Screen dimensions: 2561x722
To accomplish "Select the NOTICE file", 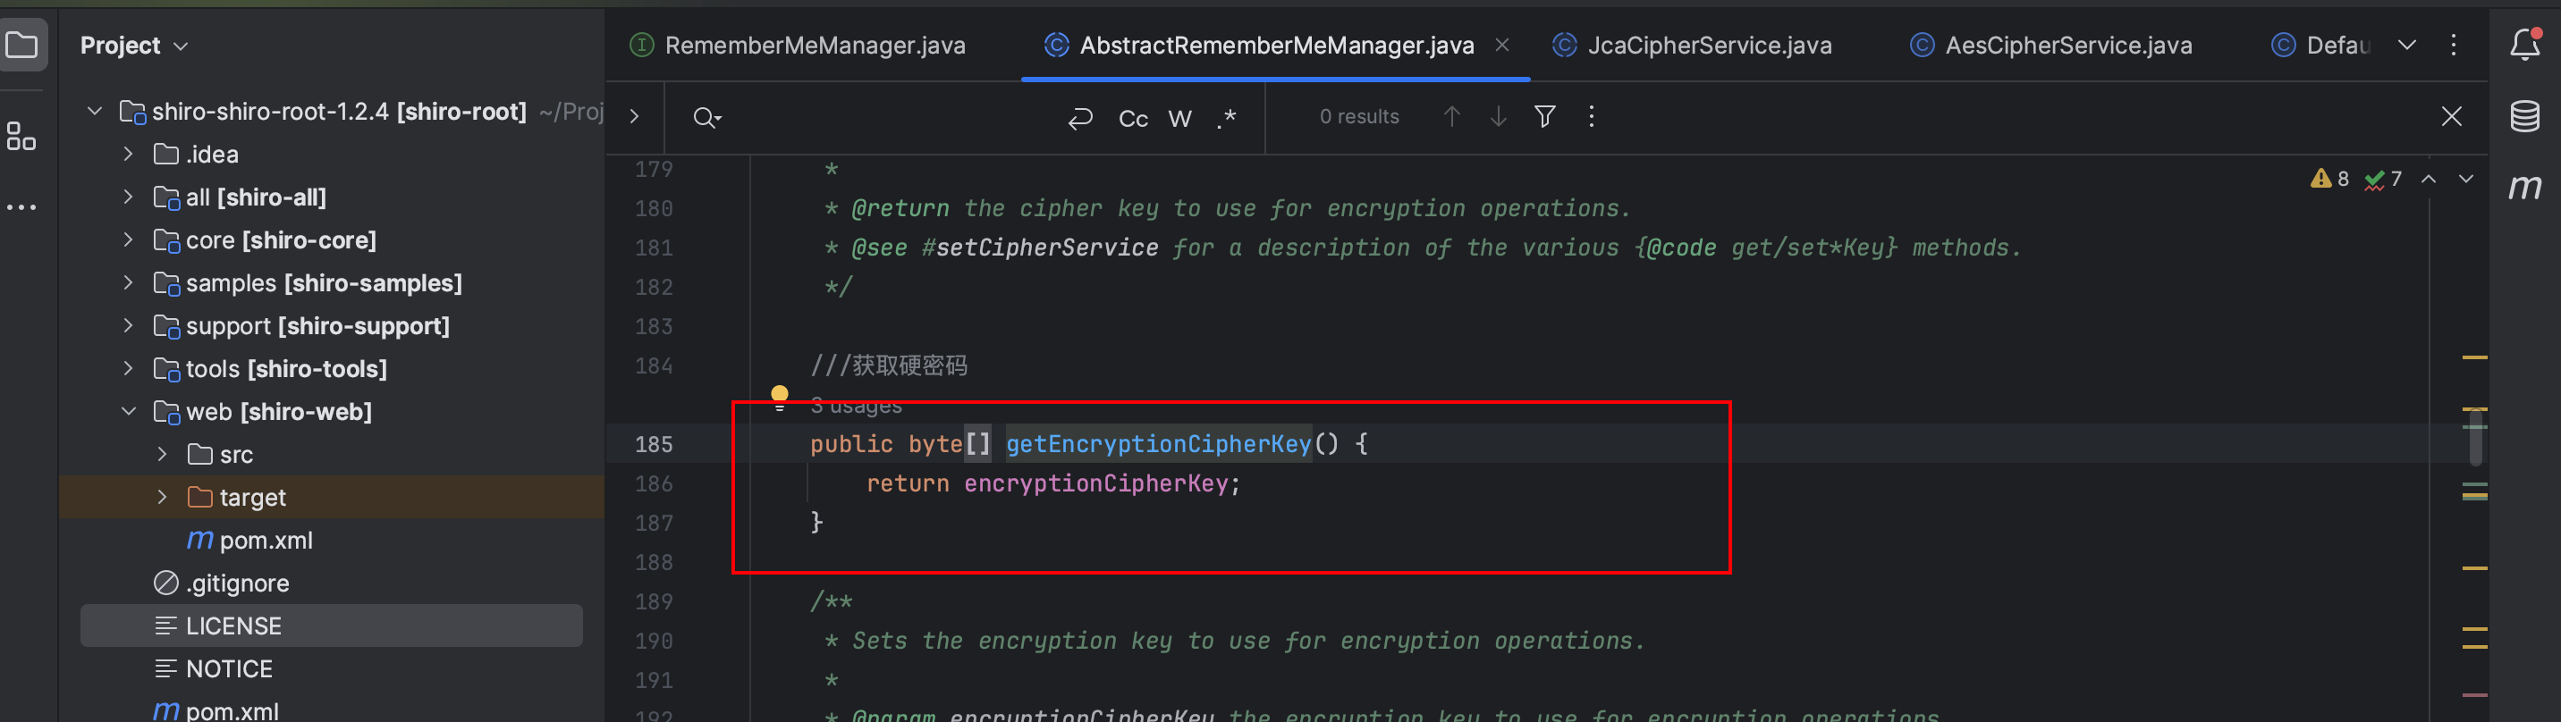I will 229,668.
